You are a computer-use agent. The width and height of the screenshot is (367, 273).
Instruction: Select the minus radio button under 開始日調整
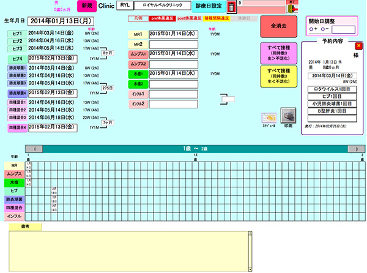(322, 28)
